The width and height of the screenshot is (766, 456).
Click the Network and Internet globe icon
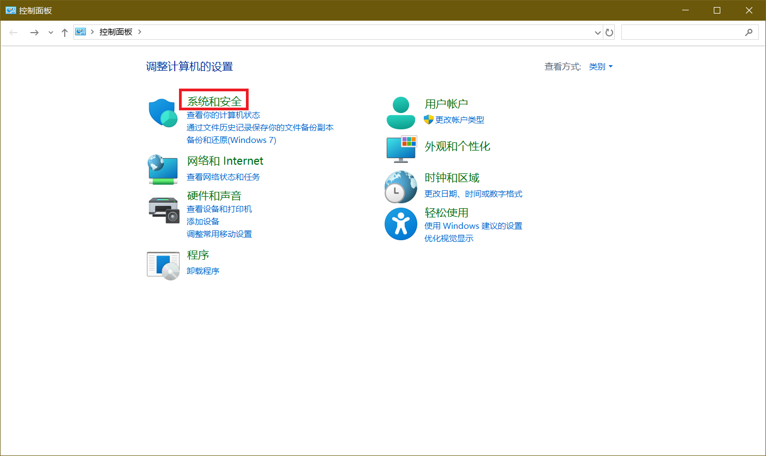click(163, 170)
